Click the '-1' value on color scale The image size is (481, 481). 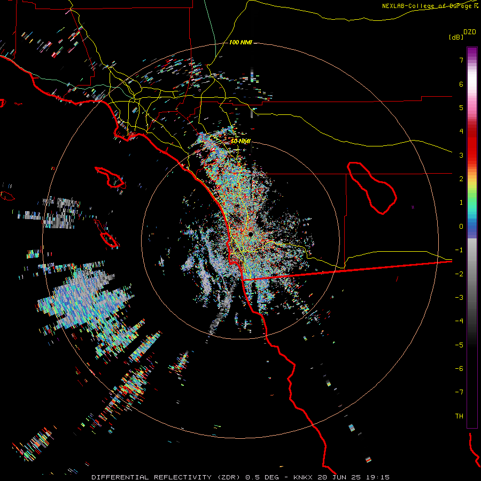point(459,250)
